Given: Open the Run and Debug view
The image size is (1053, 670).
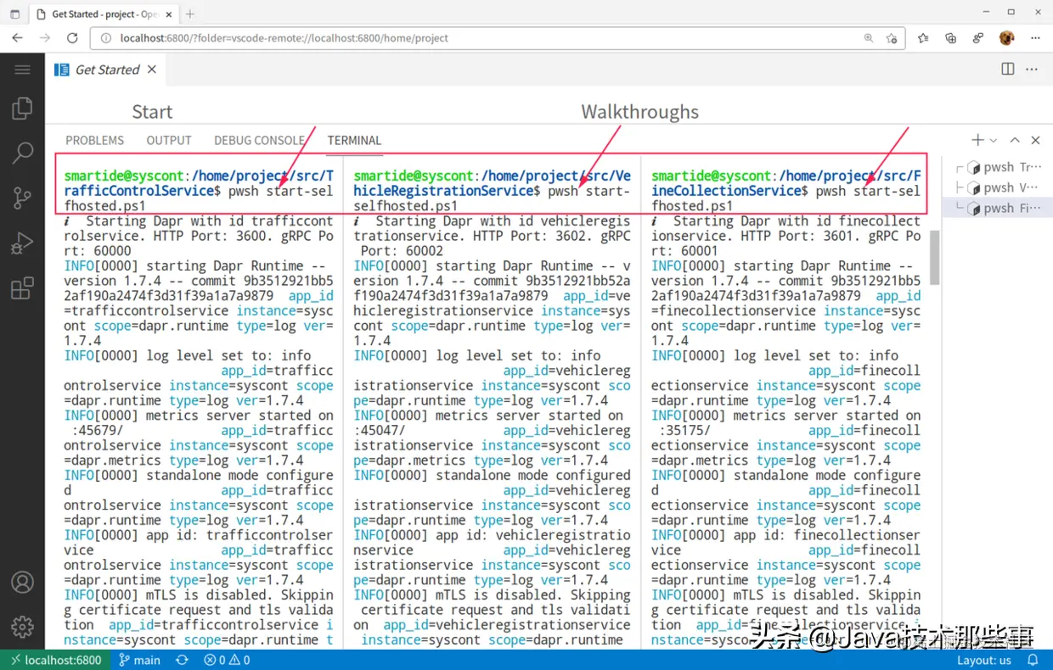Looking at the screenshot, I should (x=22, y=244).
